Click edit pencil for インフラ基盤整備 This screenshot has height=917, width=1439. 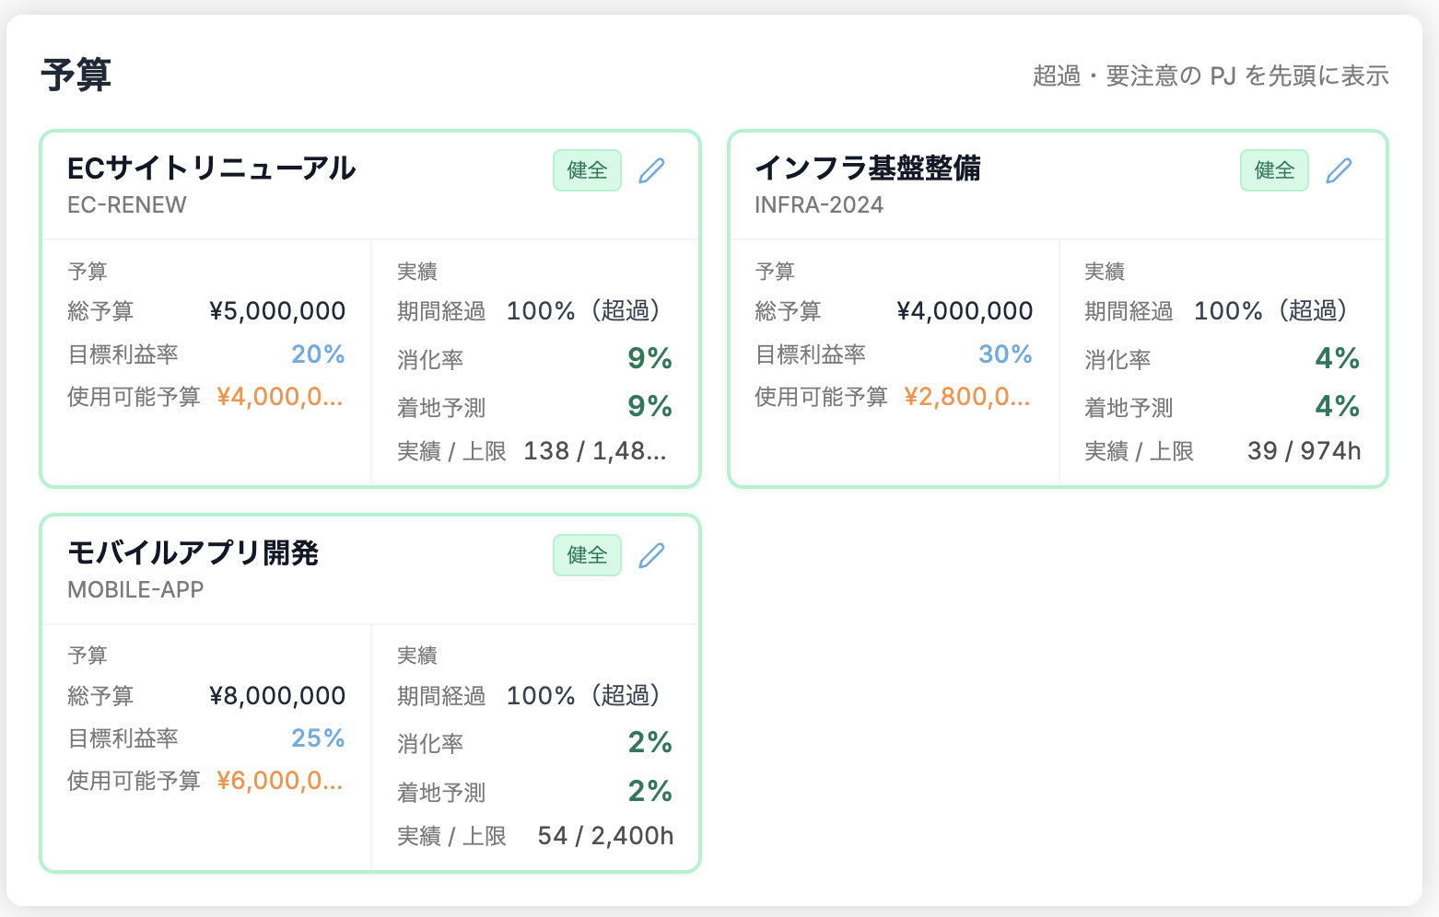pyautogui.click(x=1340, y=170)
